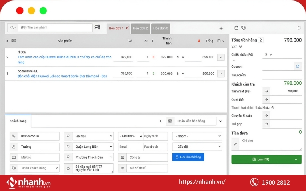Click the arrow beside Tiền mặt (F8)

click(266, 91)
